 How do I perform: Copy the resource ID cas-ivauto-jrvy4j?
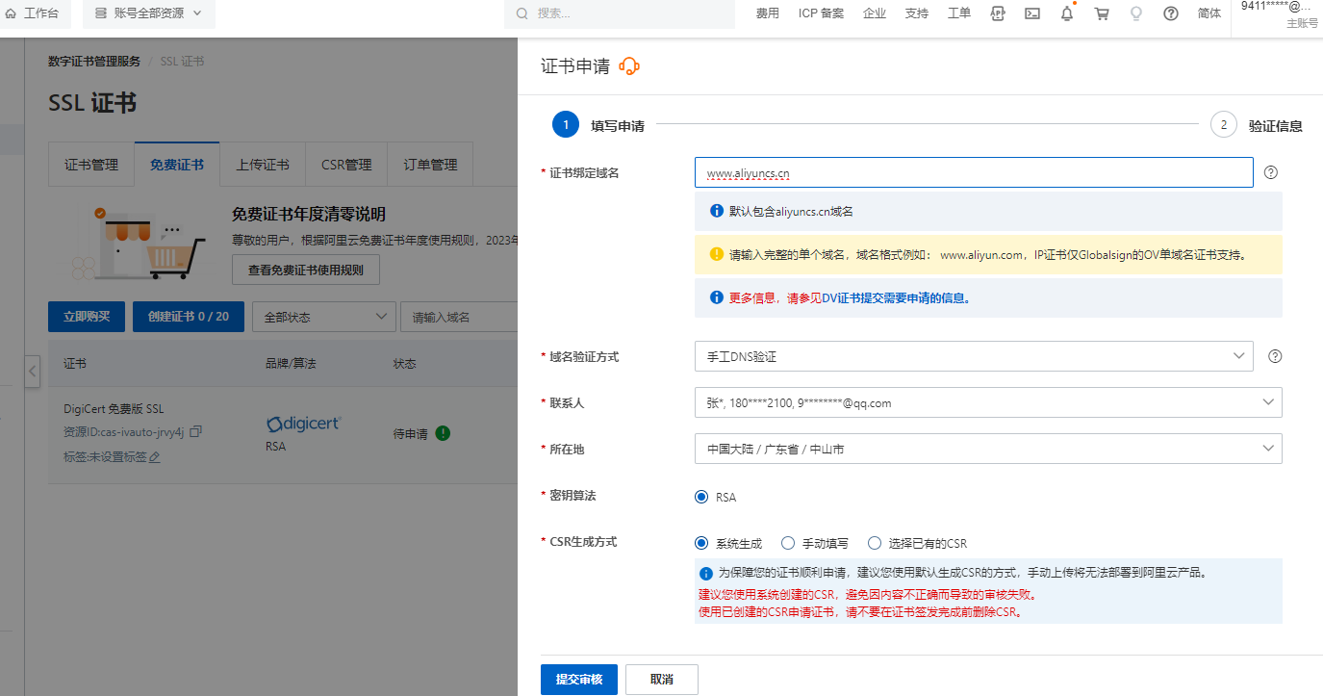pos(195,431)
